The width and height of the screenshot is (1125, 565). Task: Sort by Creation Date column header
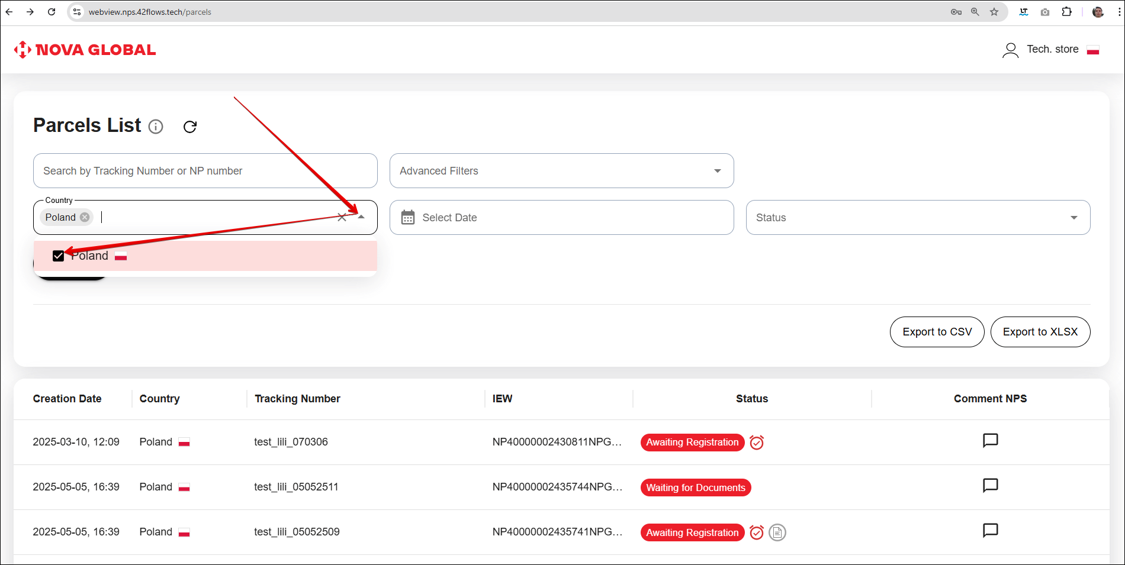(67, 399)
